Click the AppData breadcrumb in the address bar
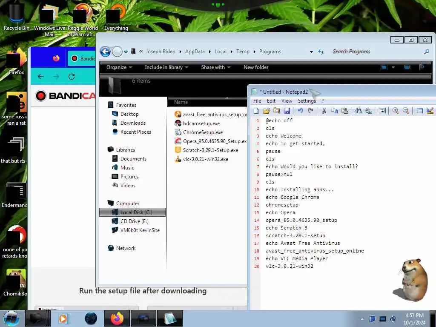The image size is (436, 327). [195, 52]
